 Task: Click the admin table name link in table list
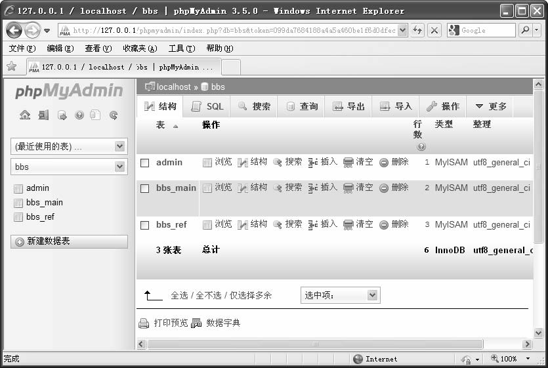169,163
